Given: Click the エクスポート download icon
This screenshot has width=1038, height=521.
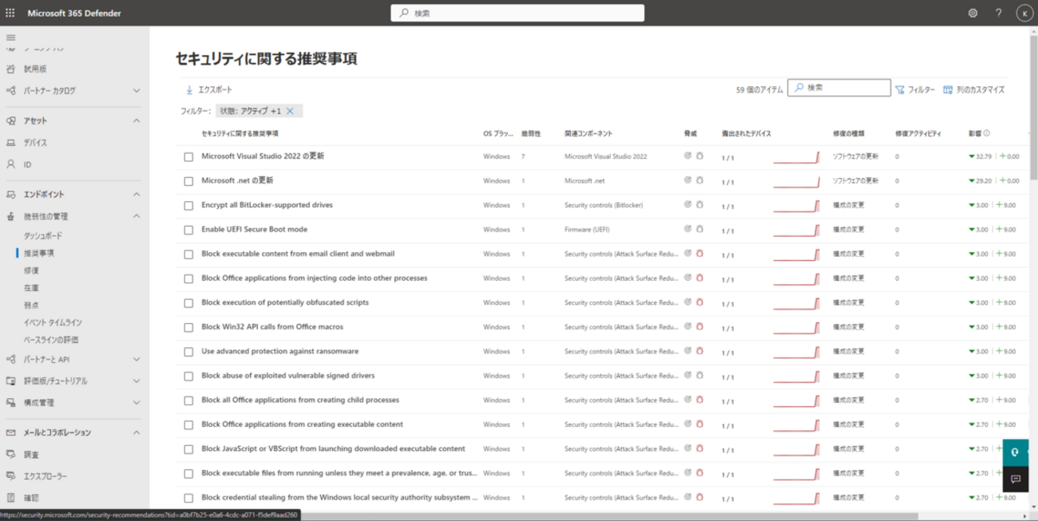Looking at the screenshot, I should [189, 90].
